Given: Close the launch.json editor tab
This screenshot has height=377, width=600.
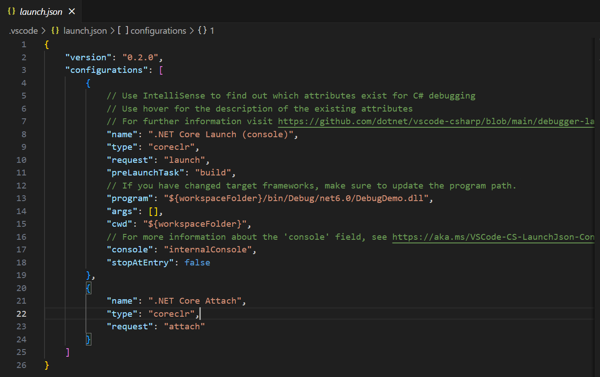Looking at the screenshot, I should [72, 12].
